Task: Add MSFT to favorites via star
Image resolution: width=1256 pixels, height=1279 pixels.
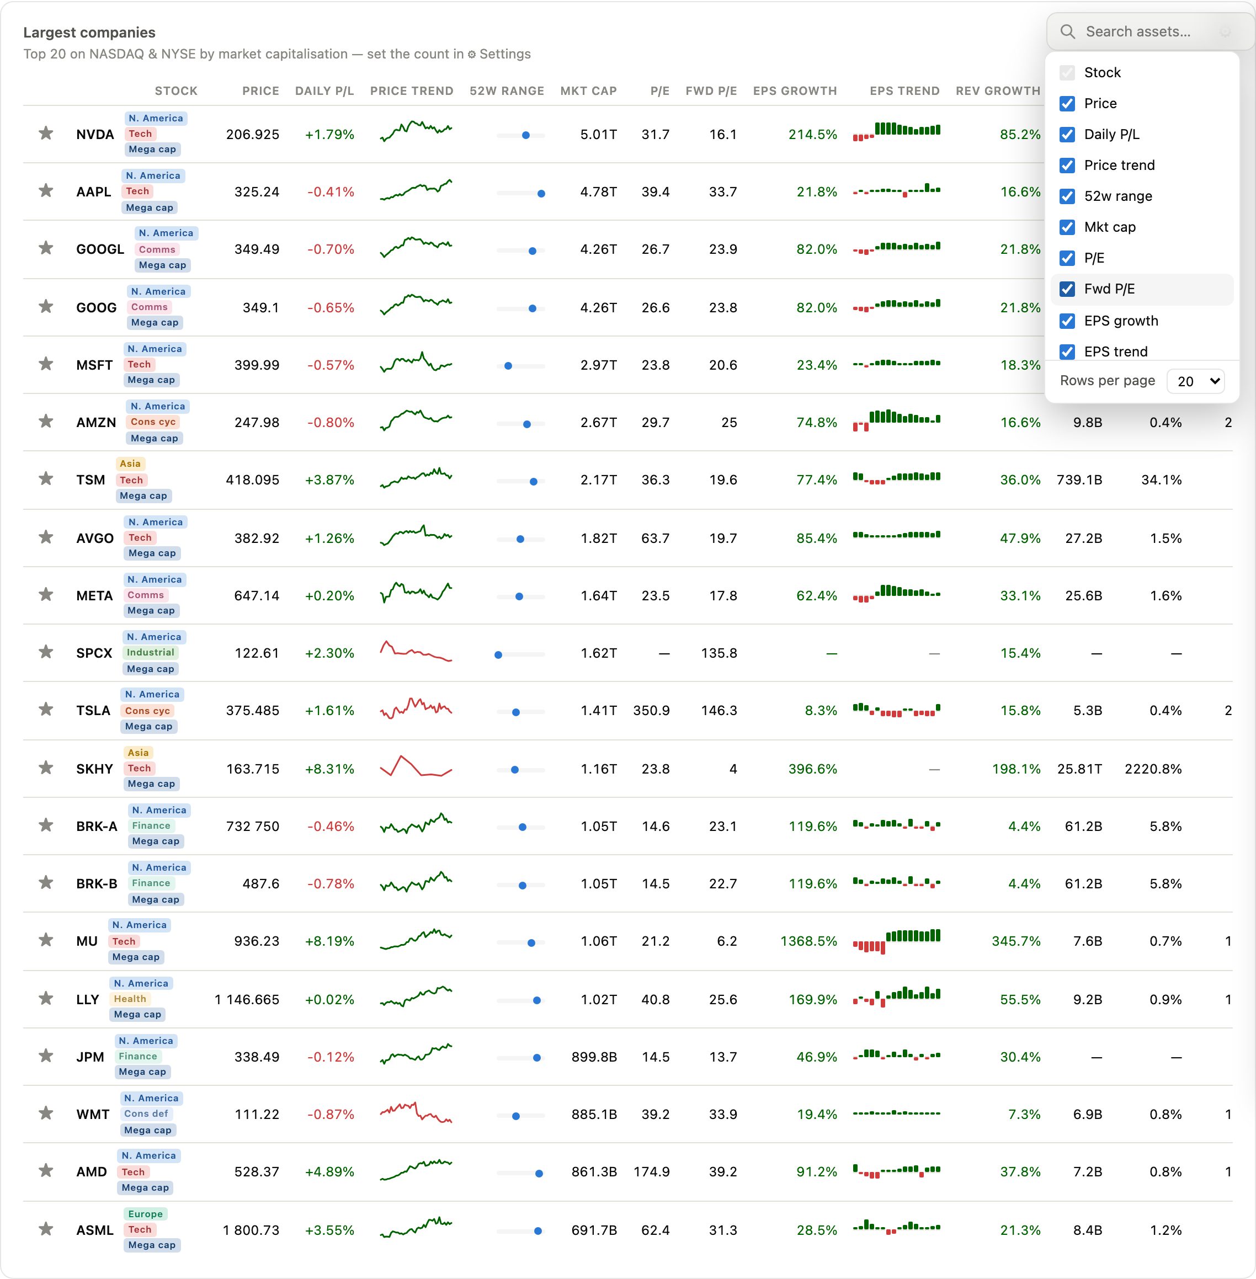Action: [x=45, y=364]
